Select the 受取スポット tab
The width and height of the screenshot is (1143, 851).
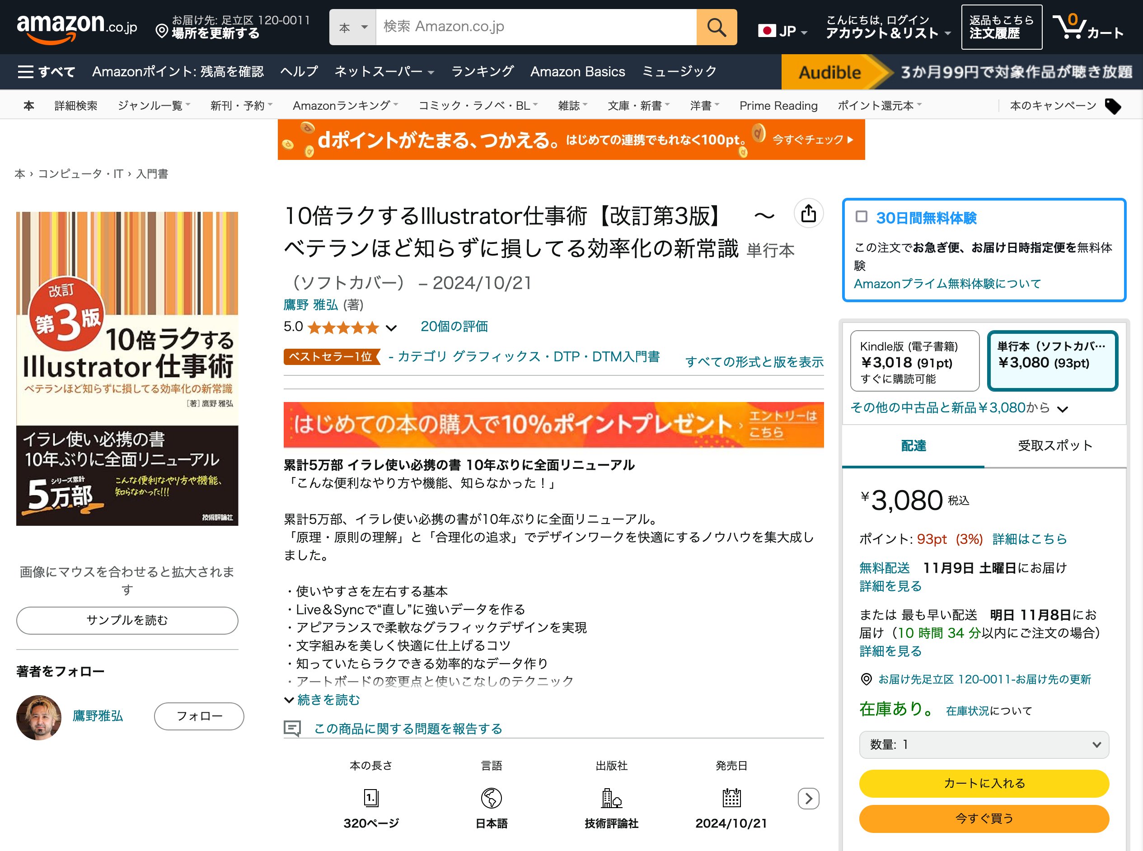(1055, 445)
